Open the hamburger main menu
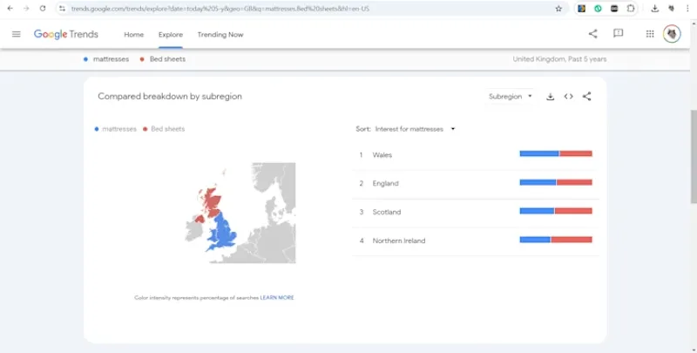This screenshot has width=697, height=353. [17, 34]
